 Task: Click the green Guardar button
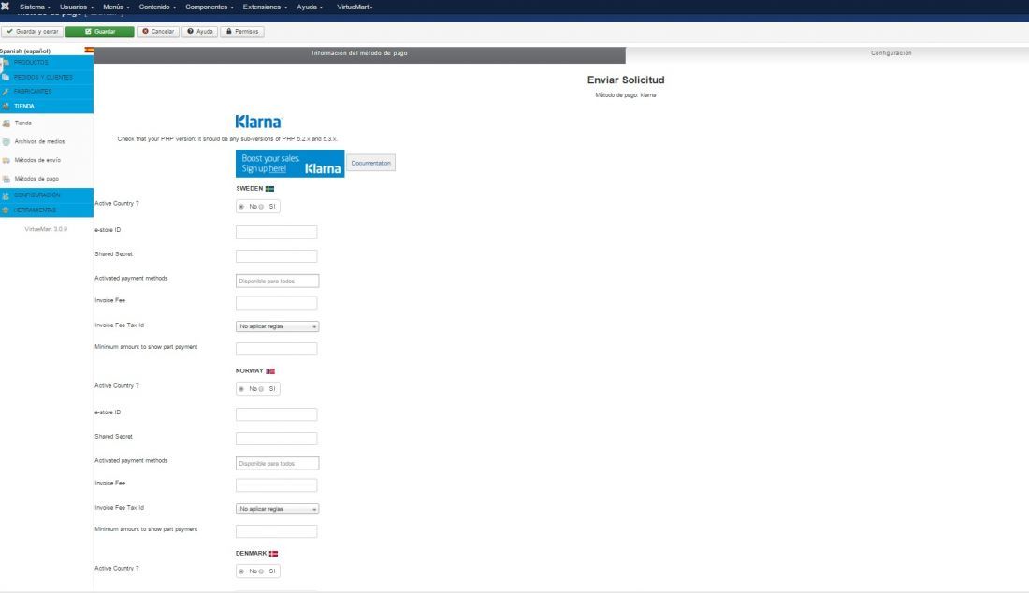[100, 32]
